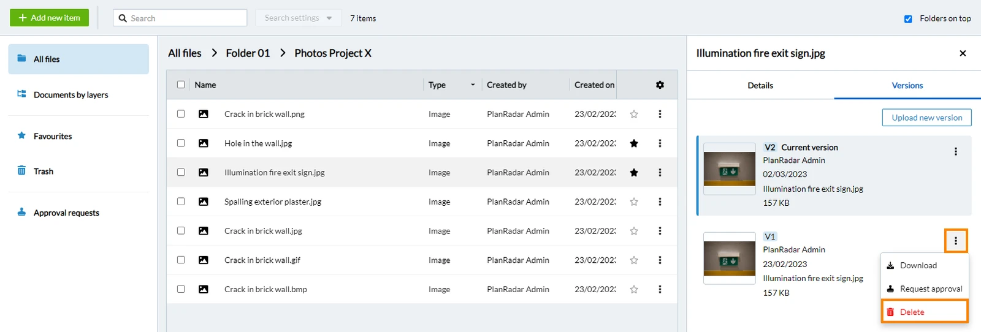This screenshot has height=332, width=981.
Task: Open file Crack in brick wall.gif
Action: click(262, 260)
